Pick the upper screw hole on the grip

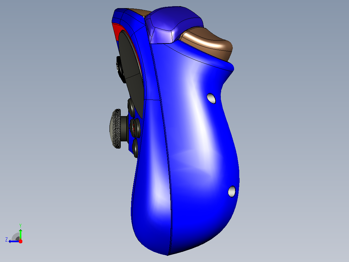pyautogui.click(x=211, y=98)
